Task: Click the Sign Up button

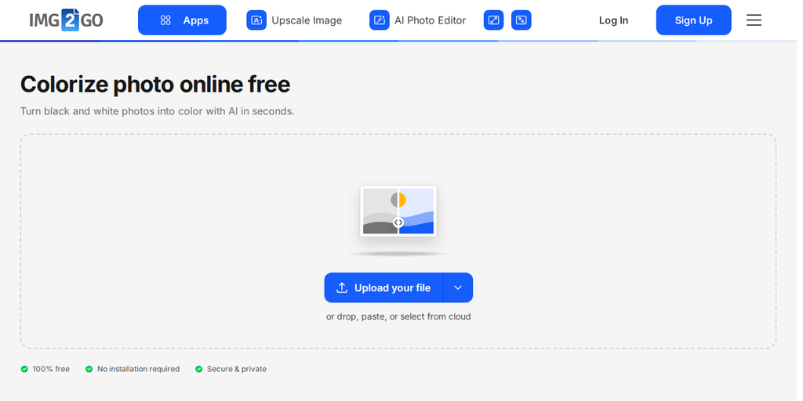Action: (694, 20)
